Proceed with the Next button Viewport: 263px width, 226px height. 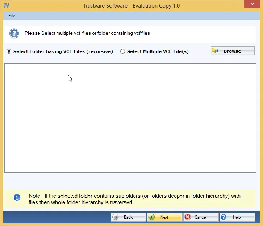point(164,217)
